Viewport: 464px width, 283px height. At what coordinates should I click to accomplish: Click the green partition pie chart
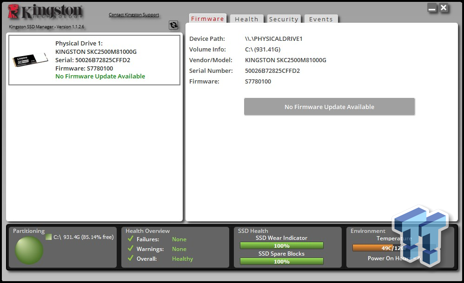[29, 250]
